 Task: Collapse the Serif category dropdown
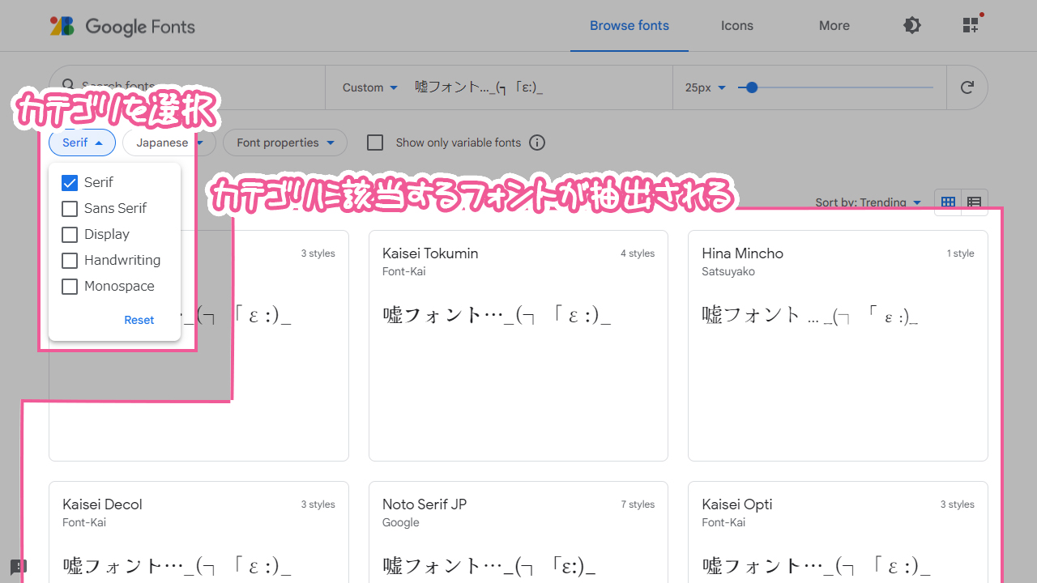coord(82,143)
